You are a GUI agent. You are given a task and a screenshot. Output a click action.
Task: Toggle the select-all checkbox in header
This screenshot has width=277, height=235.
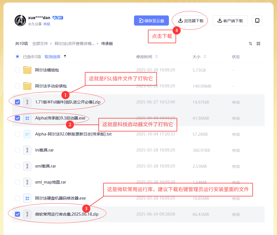17,57
